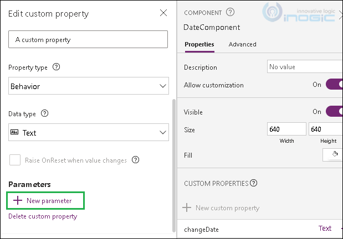Click the Text data type icon
This screenshot has height=239, width=343.
point(14,132)
